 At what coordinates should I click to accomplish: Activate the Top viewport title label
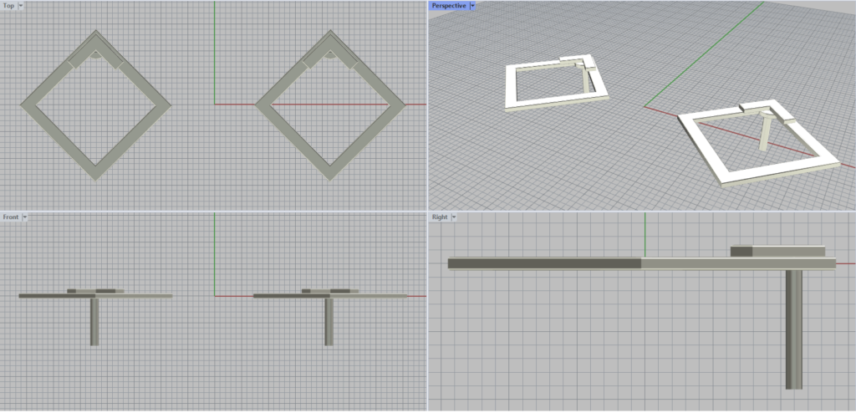pyautogui.click(x=8, y=6)
